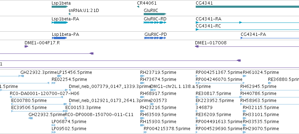Select the GluRIIC-PD protein glyph
The width and height of the screenshot is (299, 134).
tap(155, 38)
